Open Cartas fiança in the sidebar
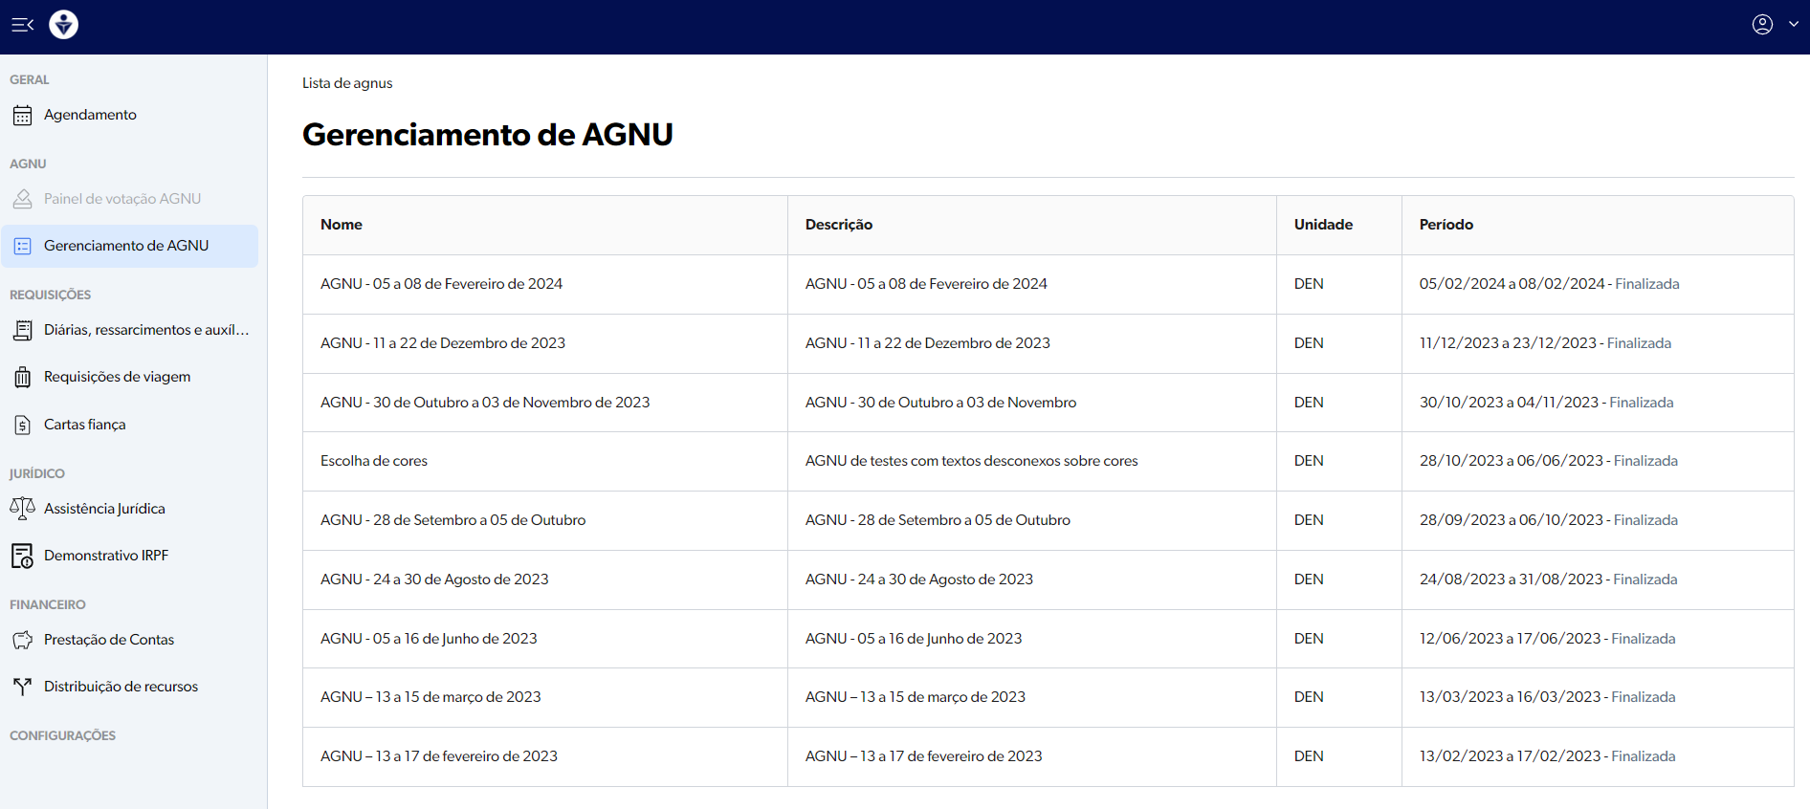Viewport: 1810px width, 809px height. [x=84, y=425]
